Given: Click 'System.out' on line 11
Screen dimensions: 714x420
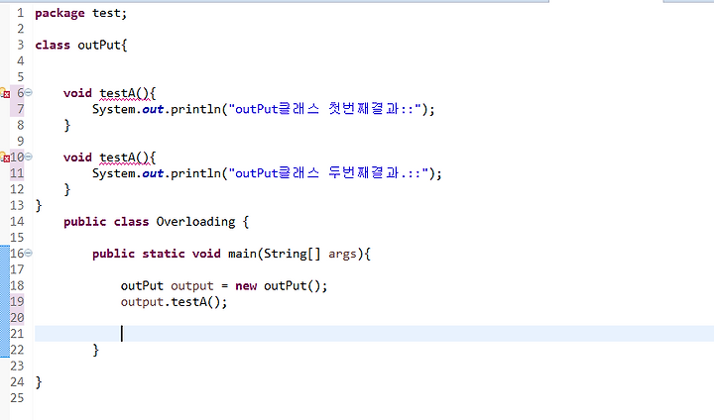Looking at the screenshot, I should click(x=128, y=173).
